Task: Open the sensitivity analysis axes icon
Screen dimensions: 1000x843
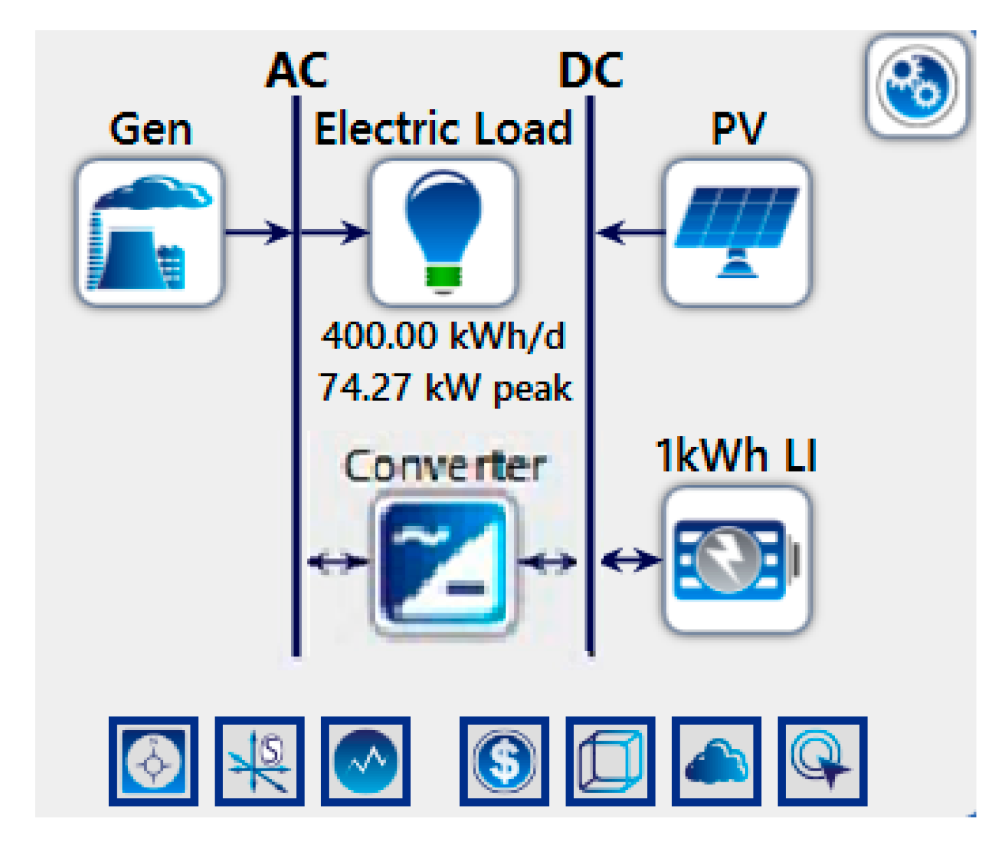Action: pos(259,760)
